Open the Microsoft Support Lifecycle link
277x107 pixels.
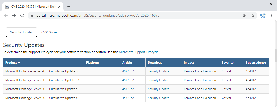pyautogui.click(x=139, y=52)
